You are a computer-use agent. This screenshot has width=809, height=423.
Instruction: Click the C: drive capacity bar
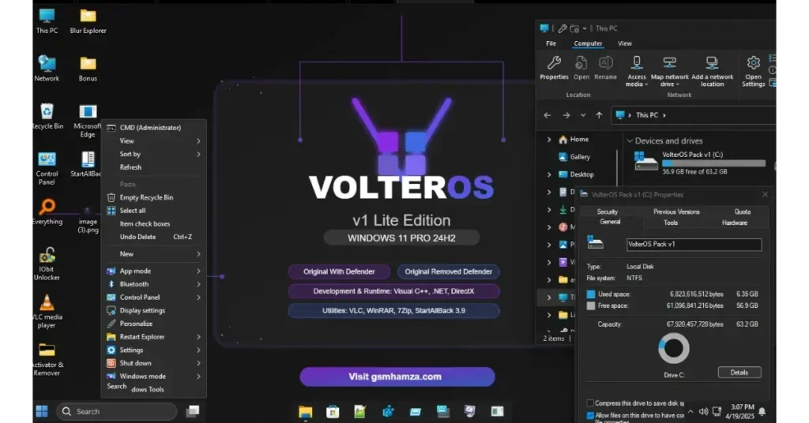point(713,163)
